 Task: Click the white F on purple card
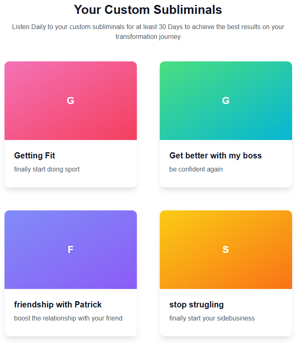point(70,250)
